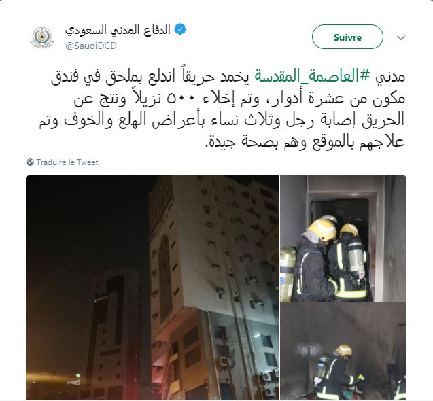
Task: Click the blue verified badge icon
Action: tap(180, 29)
